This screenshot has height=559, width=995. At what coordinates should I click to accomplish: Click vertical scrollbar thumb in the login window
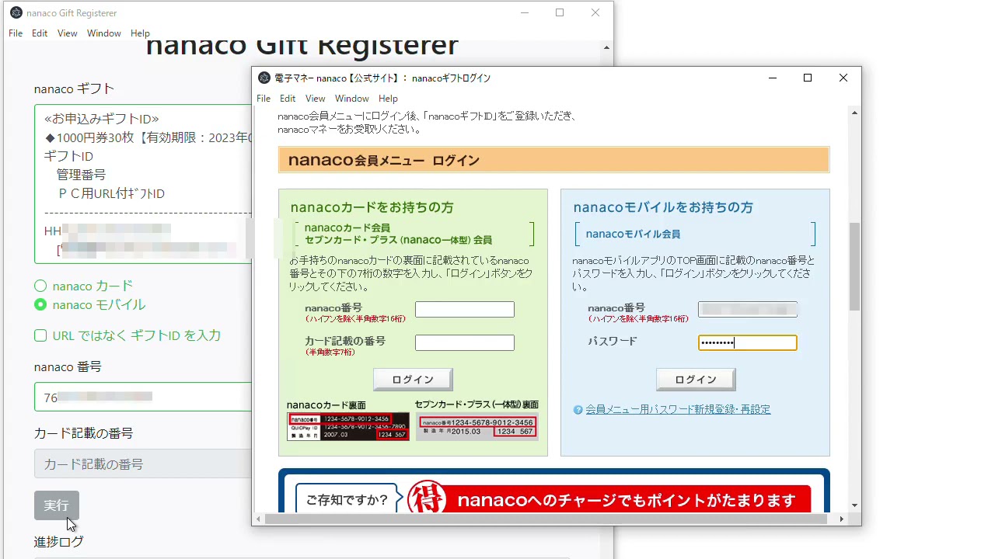(854, 266)
